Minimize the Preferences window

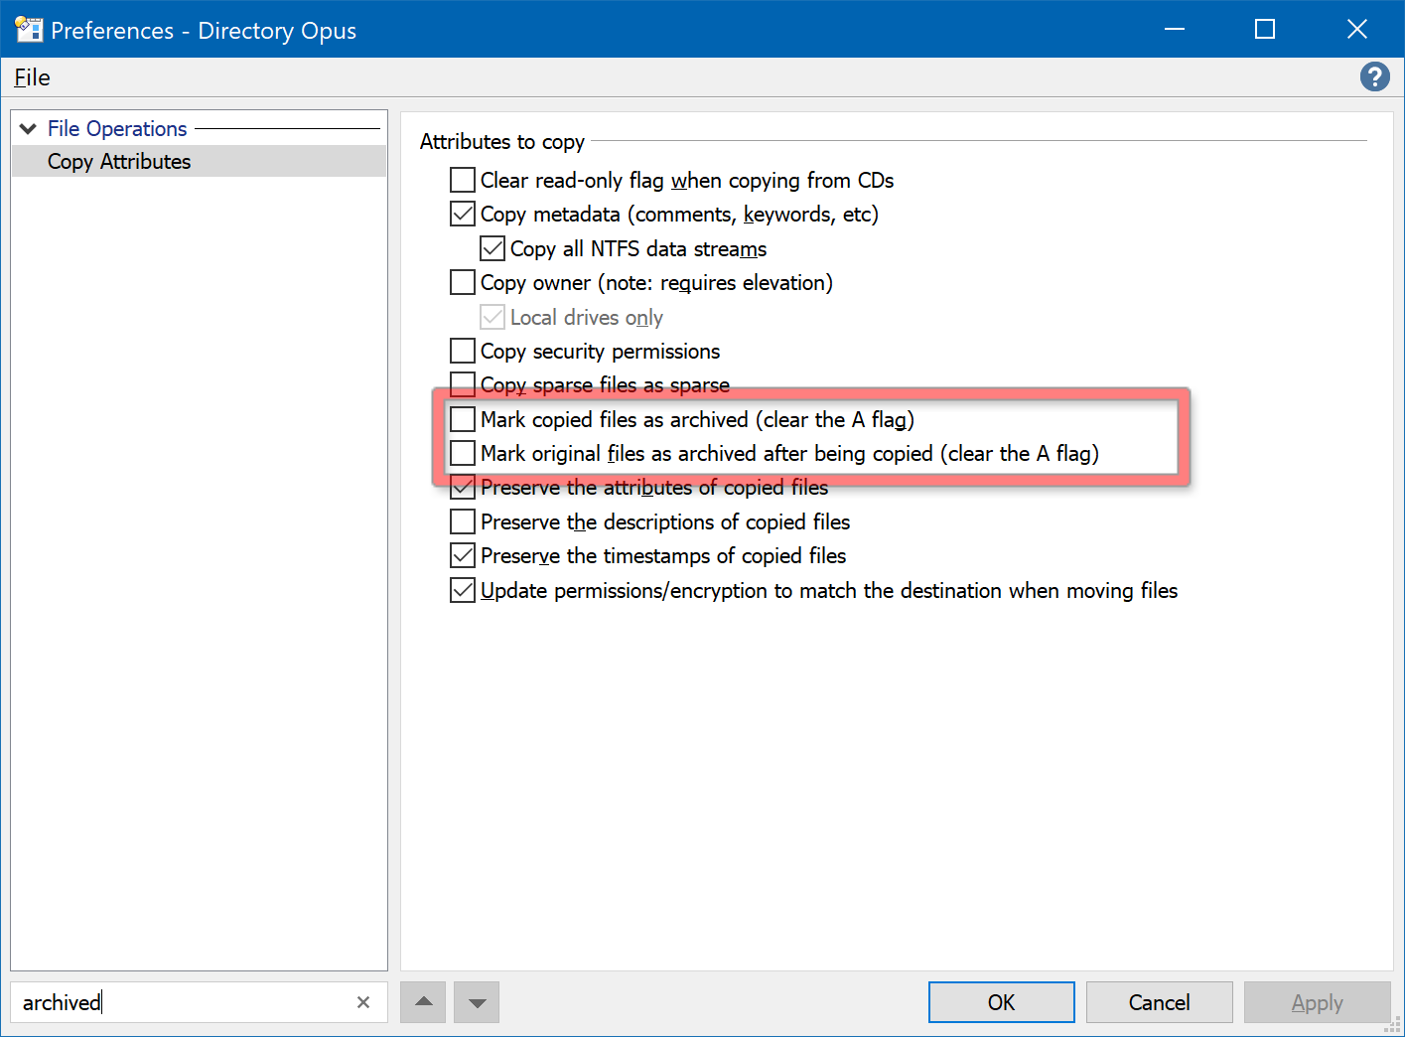[x=1175, y=29]
